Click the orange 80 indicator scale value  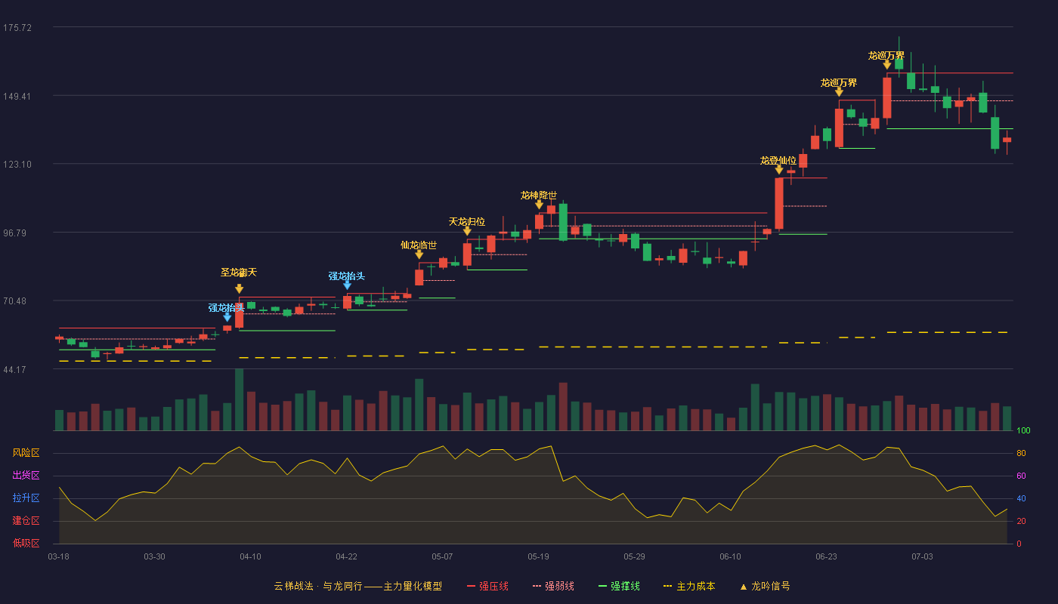coord(1021,453)
